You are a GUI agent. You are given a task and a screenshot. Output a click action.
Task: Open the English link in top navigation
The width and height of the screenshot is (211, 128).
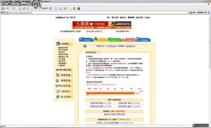click(x=147, y=17)
